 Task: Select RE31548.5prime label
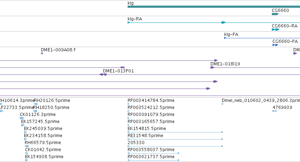145,136
